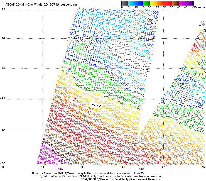Click the NOAA/NESDIS credit line
This screenshot has width=206, height=181.
(x=120, y=179)
